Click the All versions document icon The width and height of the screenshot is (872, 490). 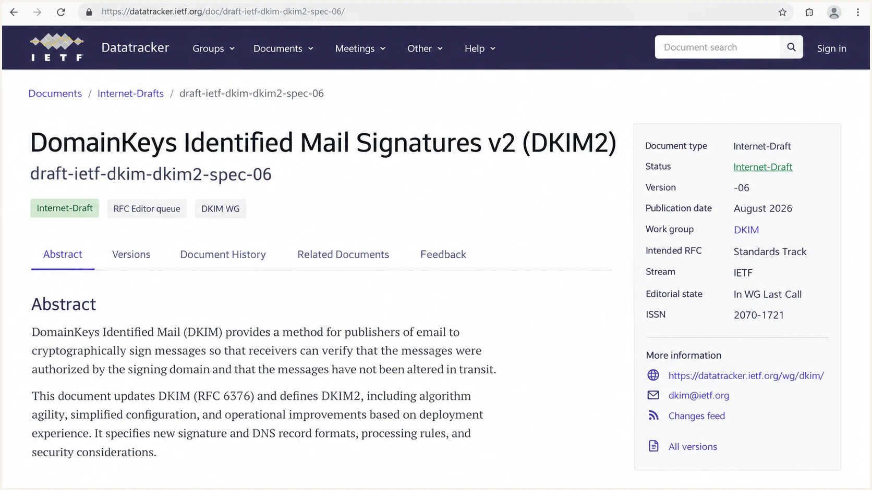tap(653, 446)
